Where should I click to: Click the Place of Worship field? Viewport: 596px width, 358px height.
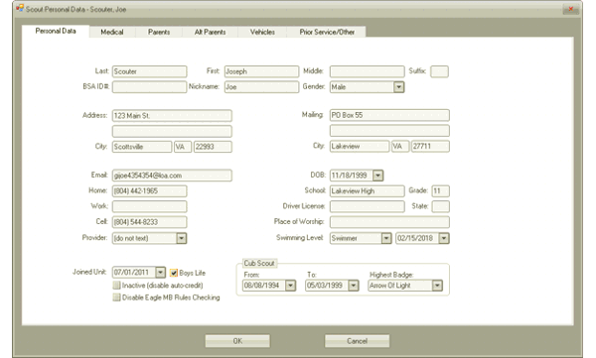click(389, 222)
